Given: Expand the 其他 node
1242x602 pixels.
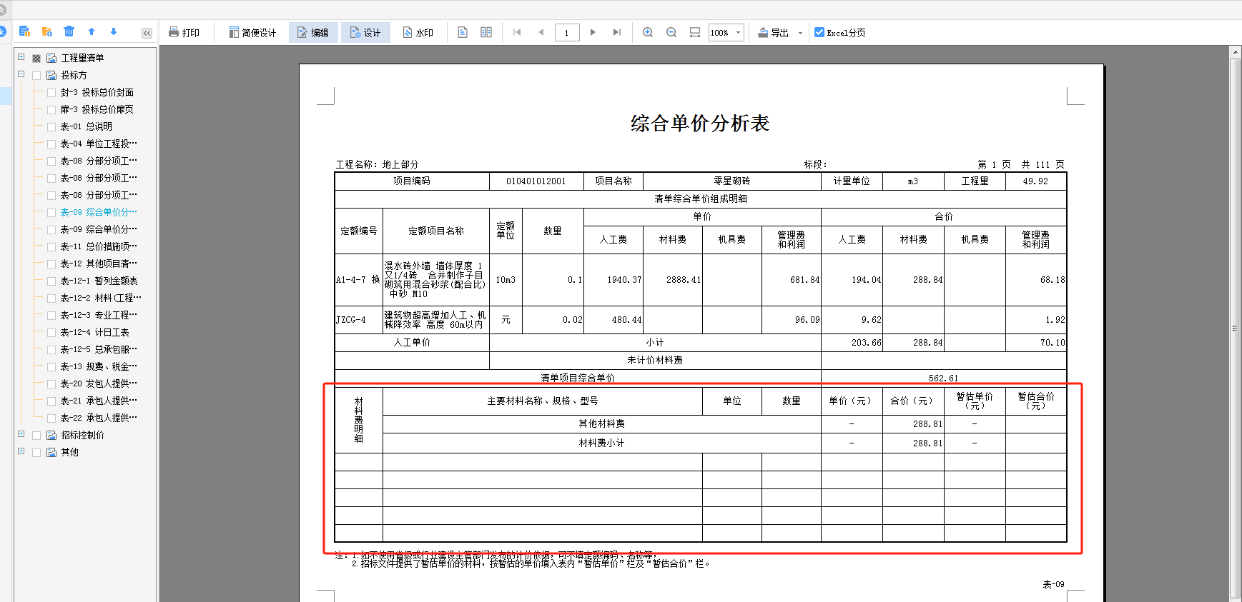Looking at the screenshot, I should click(21, 451).
